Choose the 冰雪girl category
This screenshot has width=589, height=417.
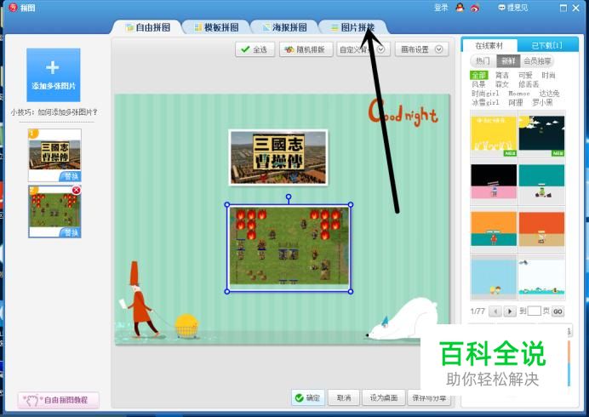pos(485,102)
